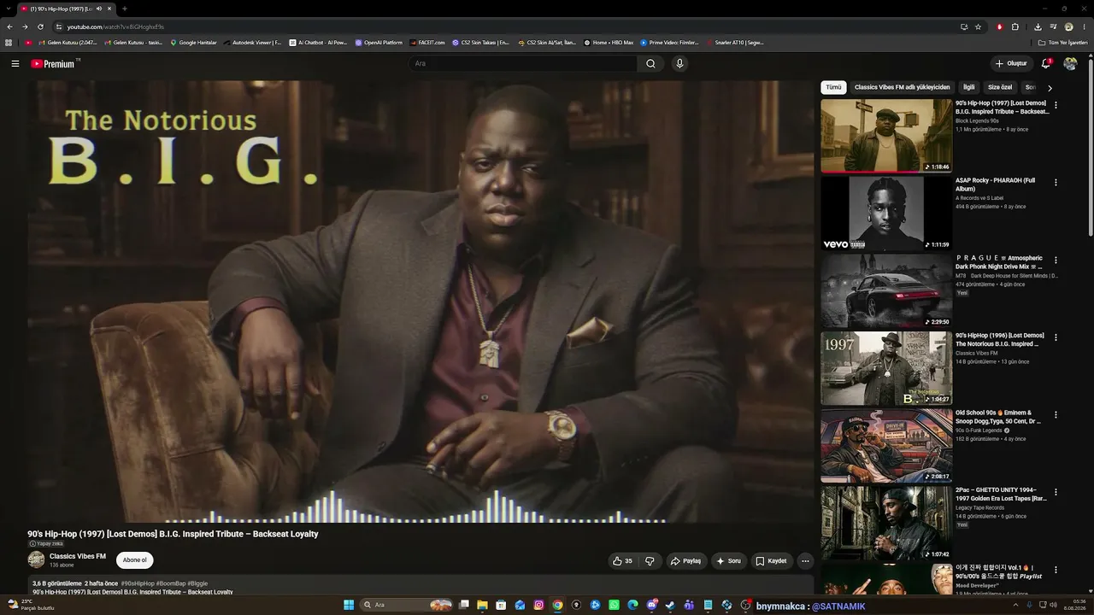Open 'Google Haritalar' bookmark
This screenshot has width=1094, height=615.
pos(193,42)
